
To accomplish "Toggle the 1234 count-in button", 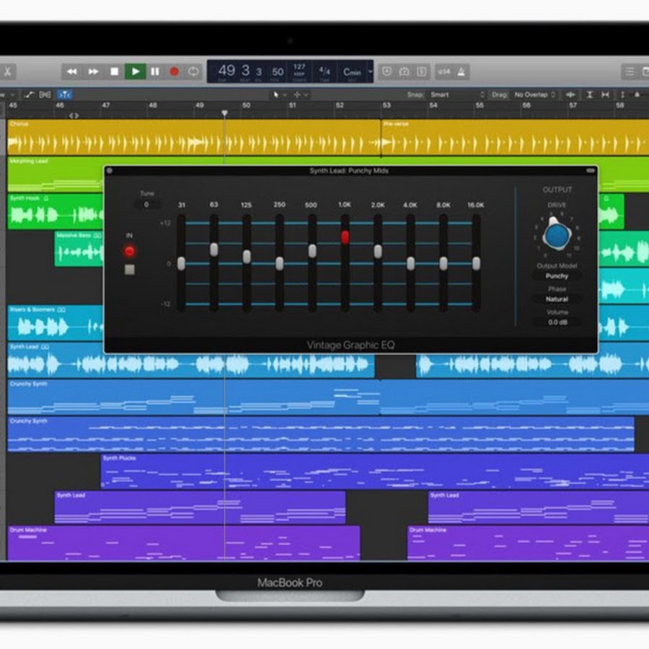I will tap(443, 71).
